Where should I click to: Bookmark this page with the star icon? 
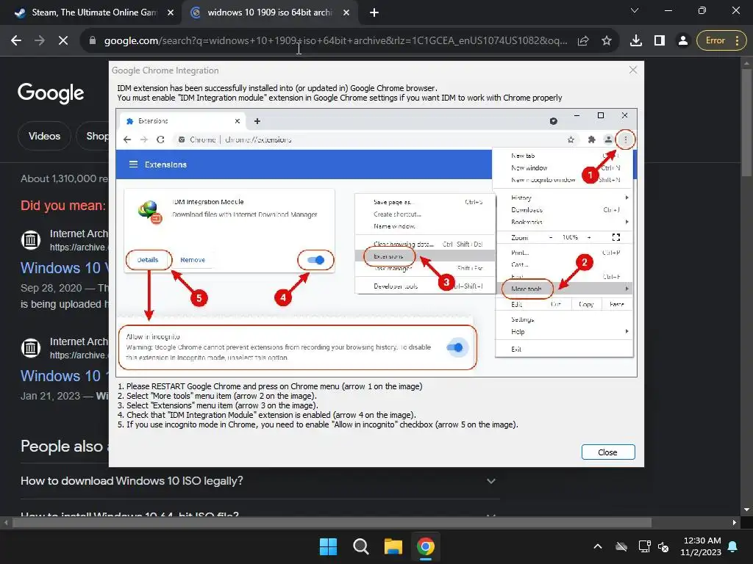pos(607,41)
